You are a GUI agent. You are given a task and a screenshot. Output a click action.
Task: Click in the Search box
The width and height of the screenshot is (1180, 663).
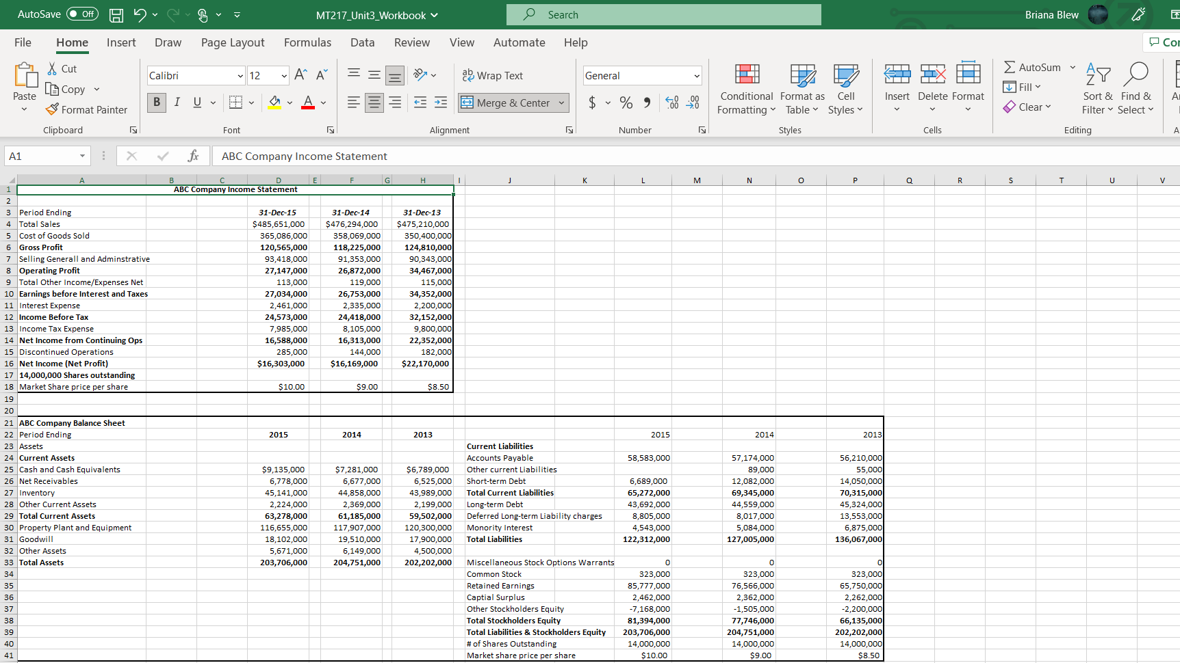pyautogui.click(x=663, y=14)
